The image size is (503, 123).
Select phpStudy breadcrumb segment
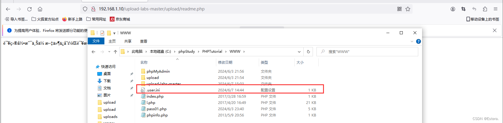click(187, 52)
